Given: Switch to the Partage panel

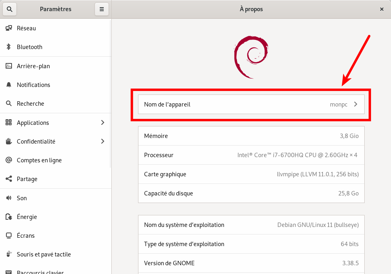Looking at the screenshot, I should [x=55, y=179].
